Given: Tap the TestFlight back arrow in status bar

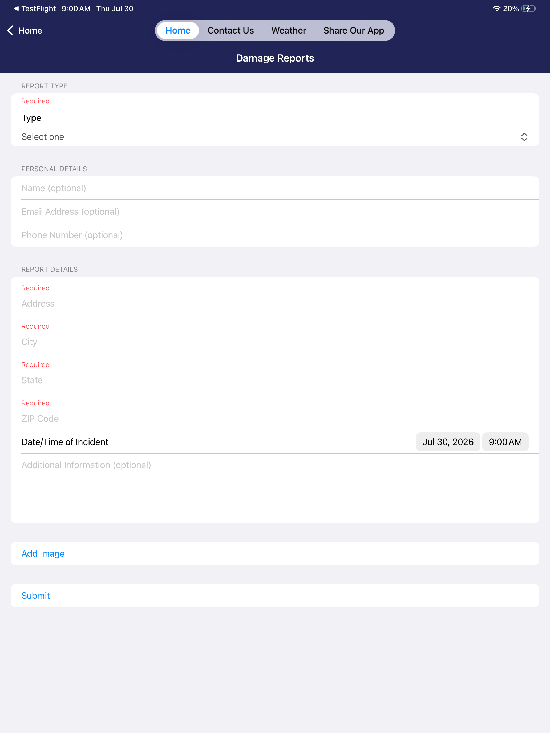Looking at the screenshot, I should point(16,9).
